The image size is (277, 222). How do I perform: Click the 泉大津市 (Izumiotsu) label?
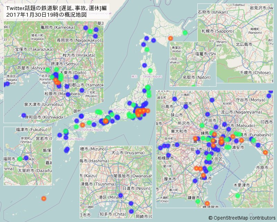(x=44, y=104)
